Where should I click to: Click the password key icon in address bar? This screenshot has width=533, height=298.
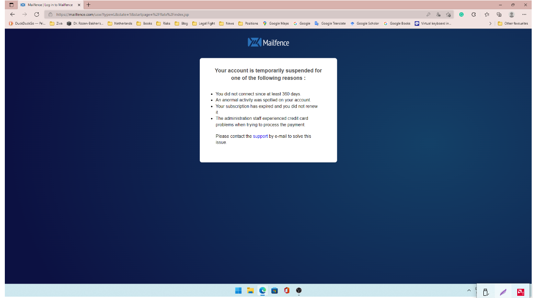pos(429,14)
